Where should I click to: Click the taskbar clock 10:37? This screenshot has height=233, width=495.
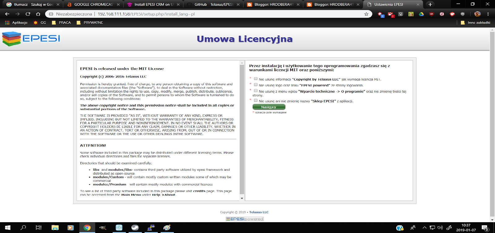466,228
